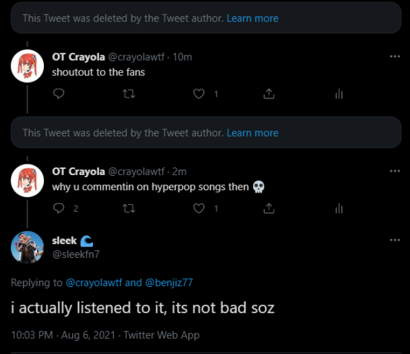The width and height of the screenshot is (410, 354).
Task: Click Learn more on the second deleted tweet notice
Action: (252, 132)
